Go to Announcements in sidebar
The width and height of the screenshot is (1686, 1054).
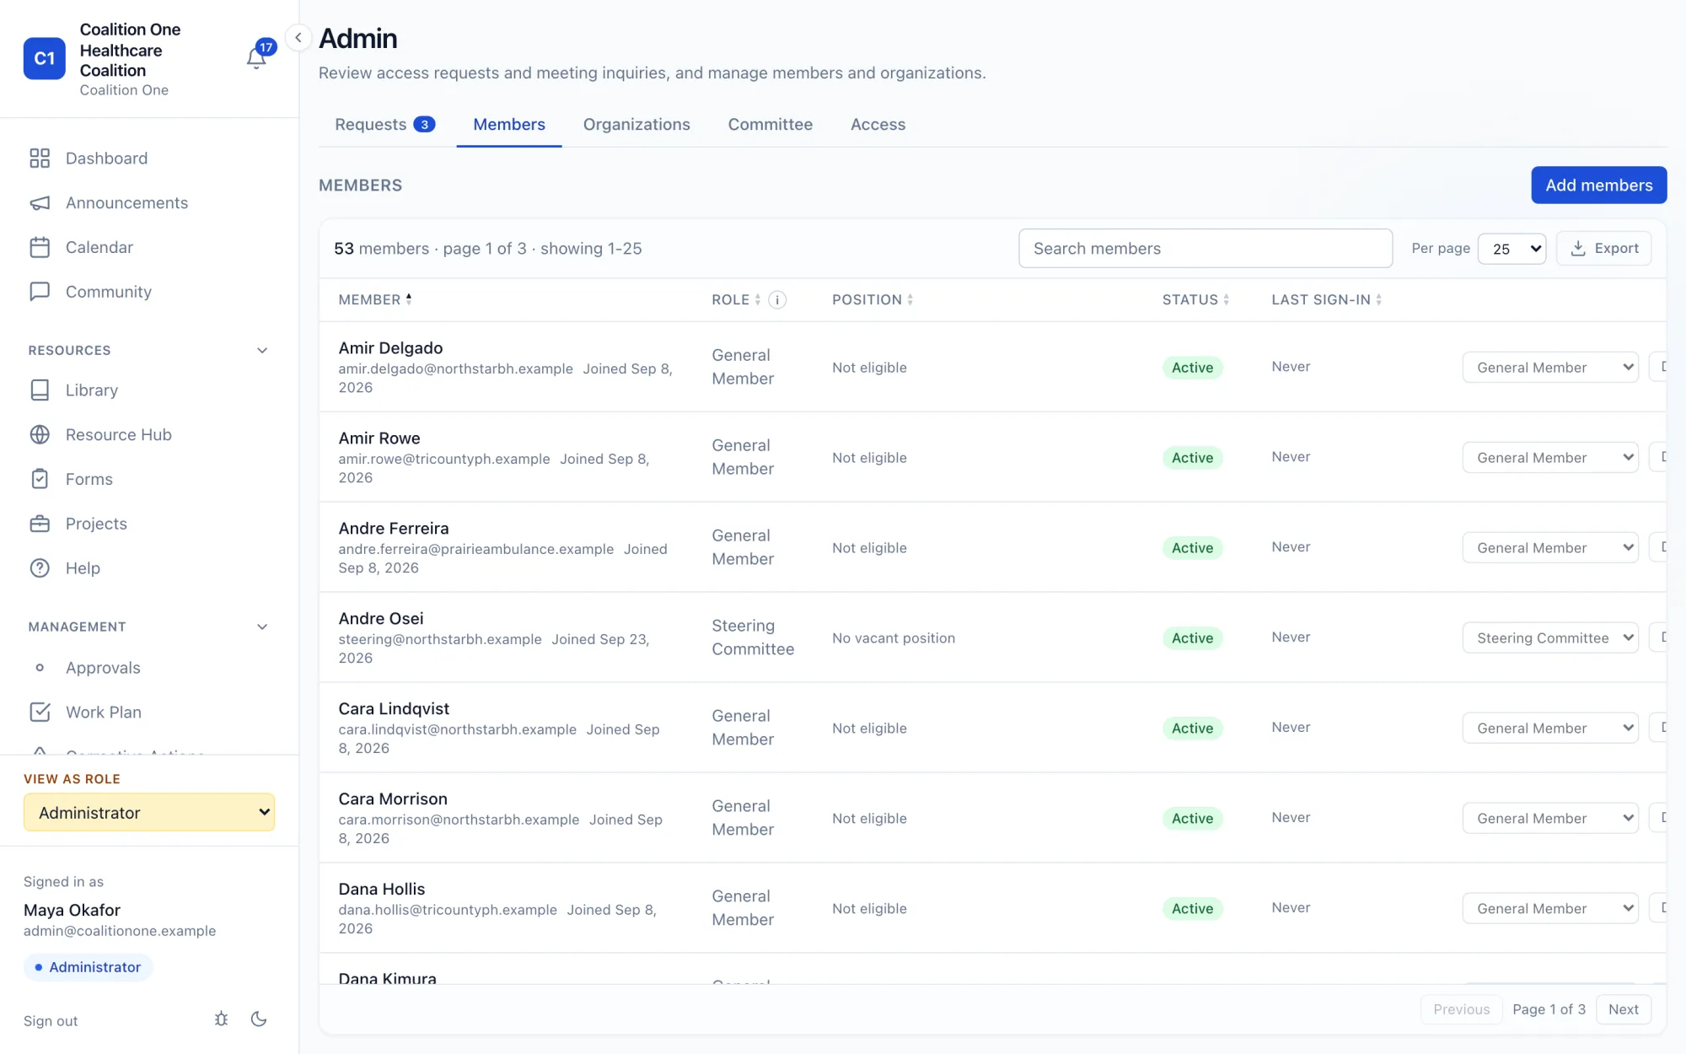(126, 203)
